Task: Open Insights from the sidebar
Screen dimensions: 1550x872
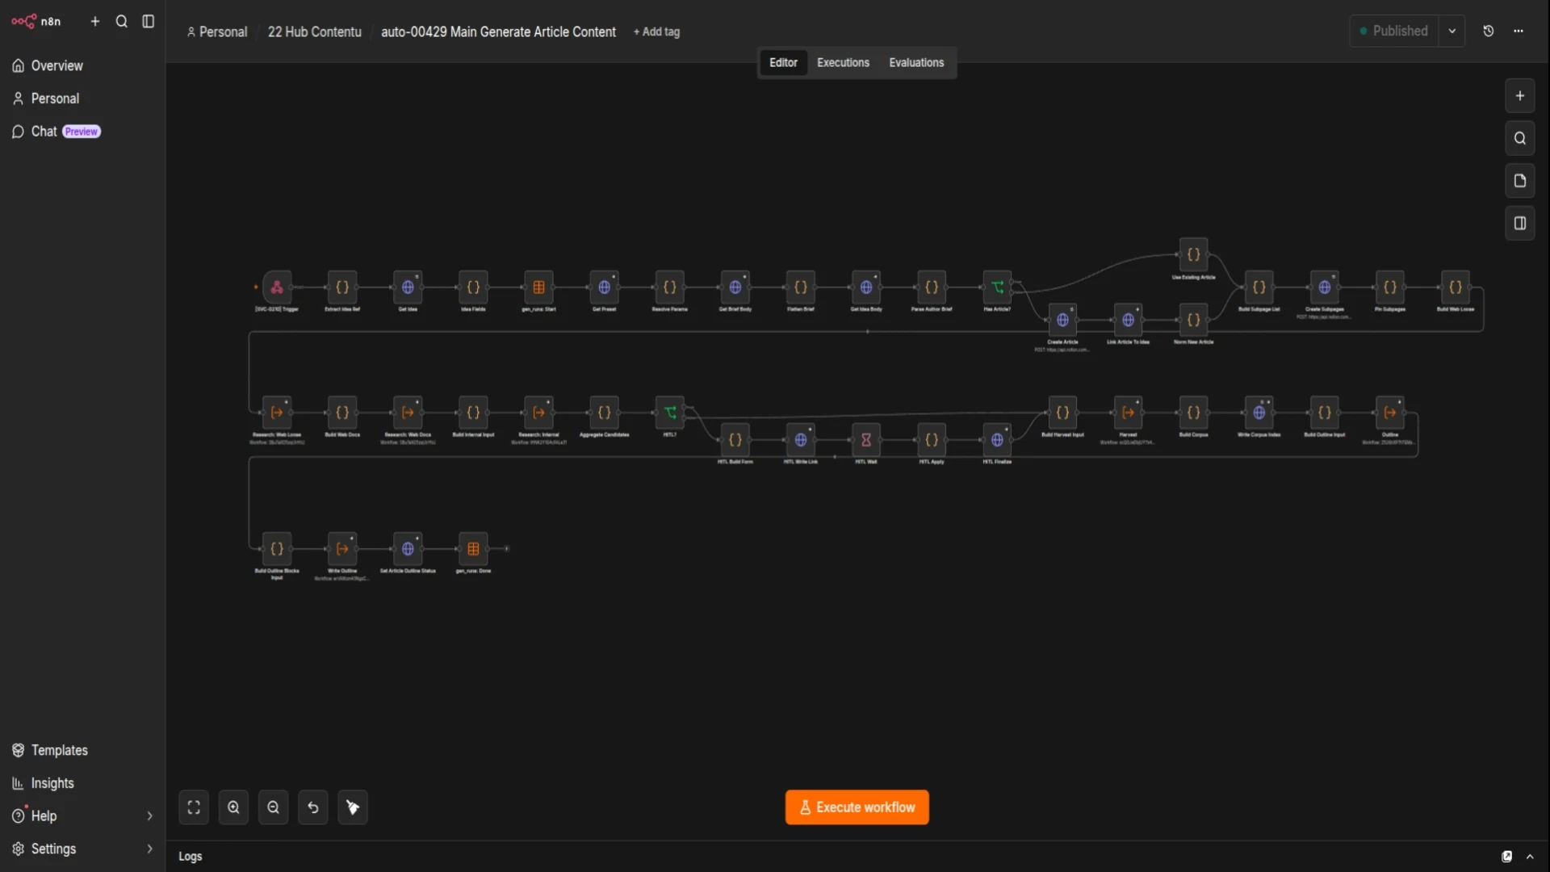Action: pos(82,783)
